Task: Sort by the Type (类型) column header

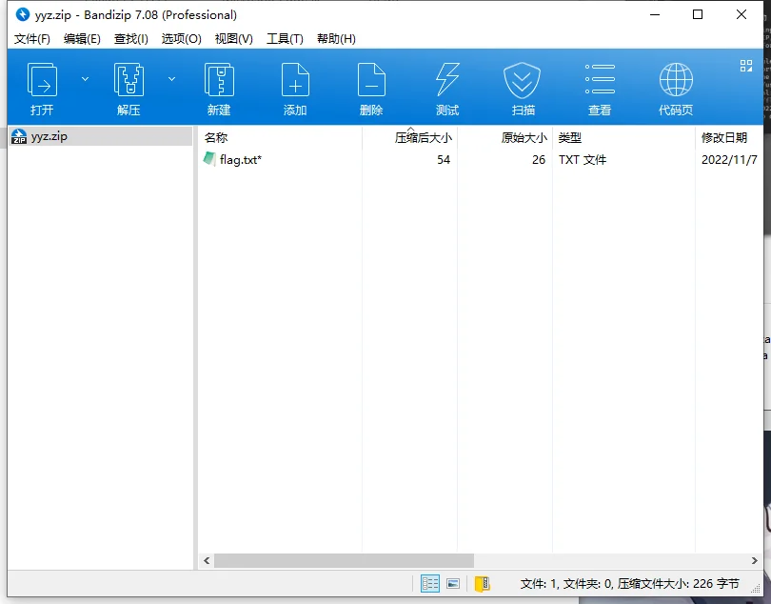Action: [570, 138]
